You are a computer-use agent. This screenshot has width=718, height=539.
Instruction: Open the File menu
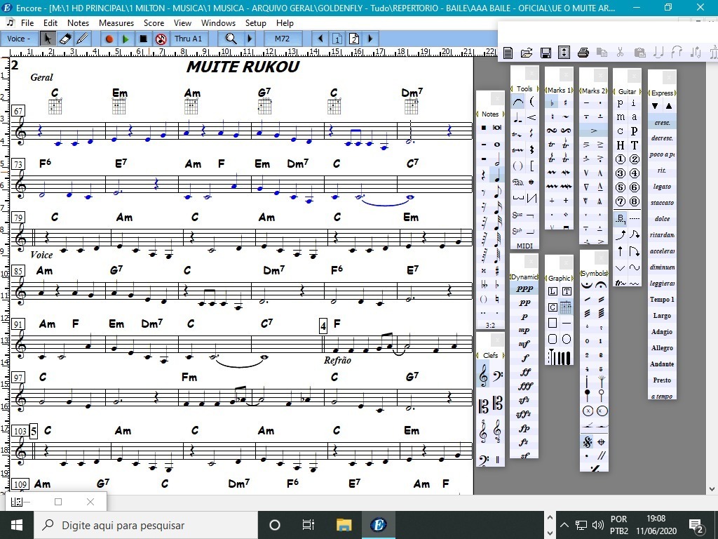[27, 23]
